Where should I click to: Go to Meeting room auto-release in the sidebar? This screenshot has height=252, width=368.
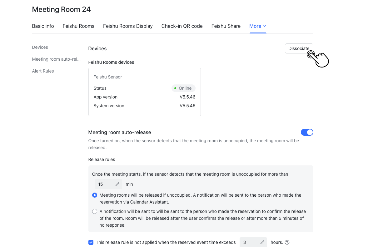pos(56,59)
